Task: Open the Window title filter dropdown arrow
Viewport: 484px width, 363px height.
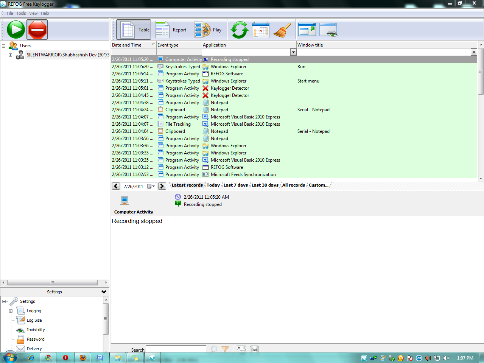Action: [x=474, y=52]
